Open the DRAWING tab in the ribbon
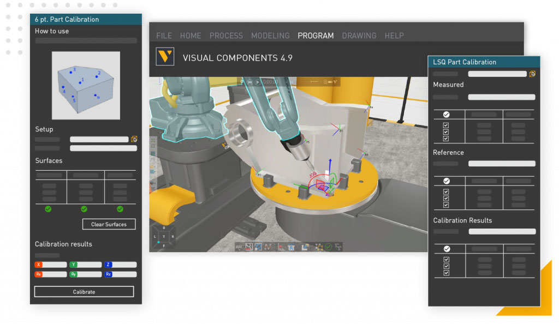This screenshot has width=559, height=324. [x=359, y=35]
